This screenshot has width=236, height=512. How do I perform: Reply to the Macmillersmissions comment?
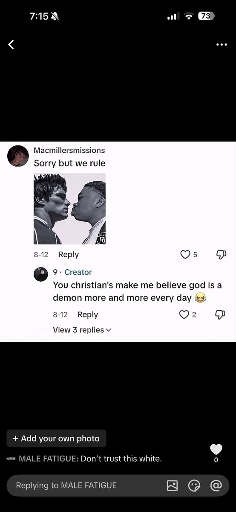pyautogui.click(x=69, y=254)
